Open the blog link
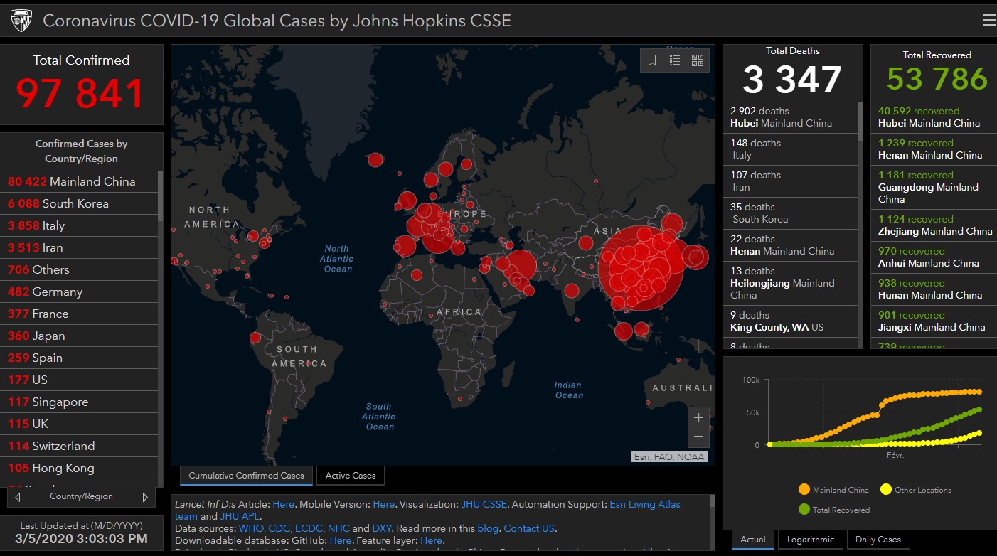This screenshot has width=997, height=556. pyautogui.click(x=488, y=528)
